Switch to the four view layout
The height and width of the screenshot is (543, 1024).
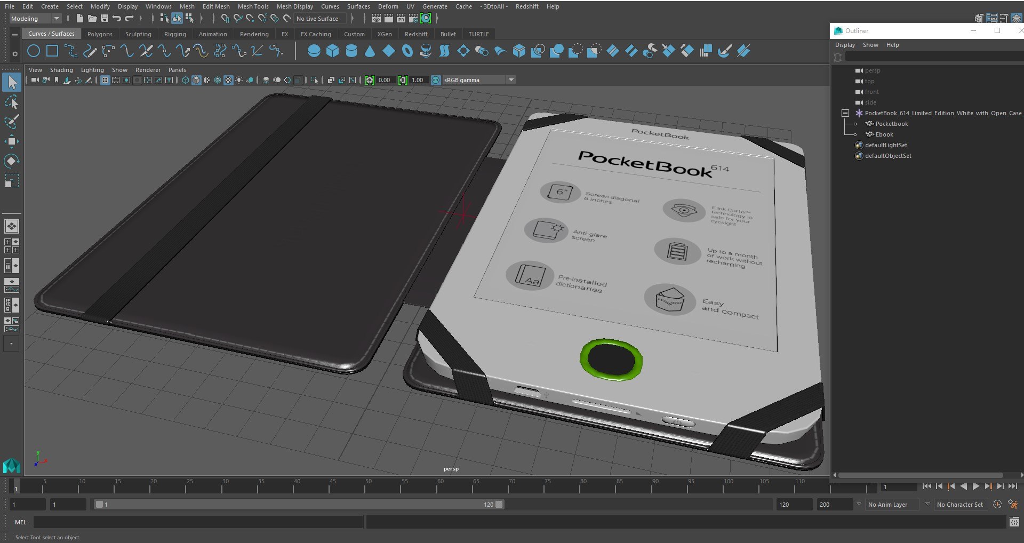(12, 246)
